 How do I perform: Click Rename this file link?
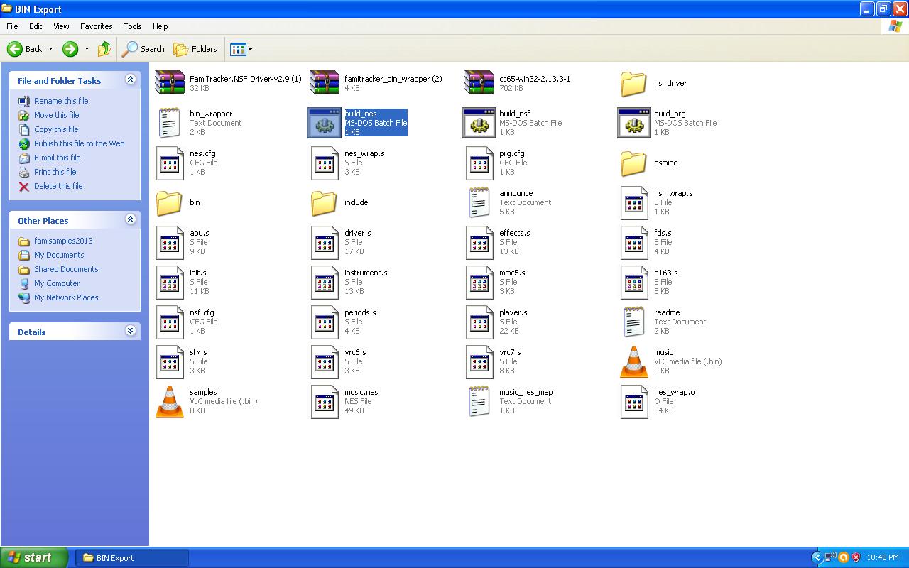61,101
